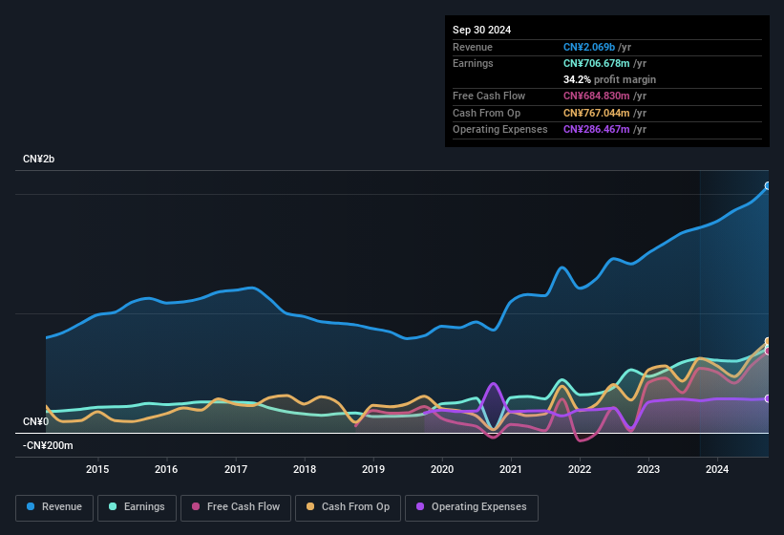The width and height of the screenshot is (784, 535).
Task: Select the purple Operating Expenses endpoint marker
Action: [x=768, y=398]
